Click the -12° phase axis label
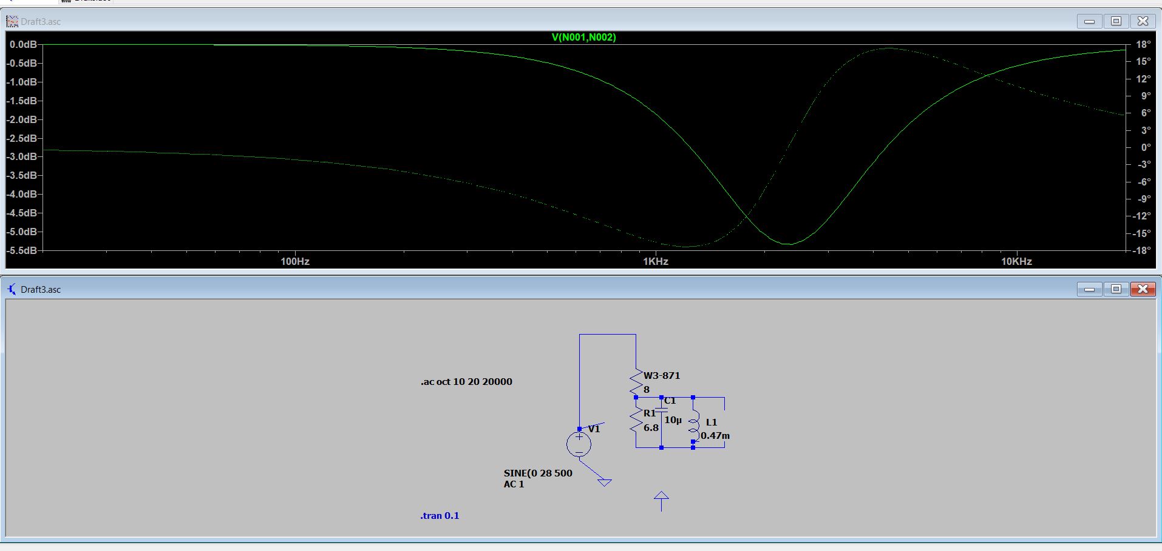 (x=1141, y=216)
